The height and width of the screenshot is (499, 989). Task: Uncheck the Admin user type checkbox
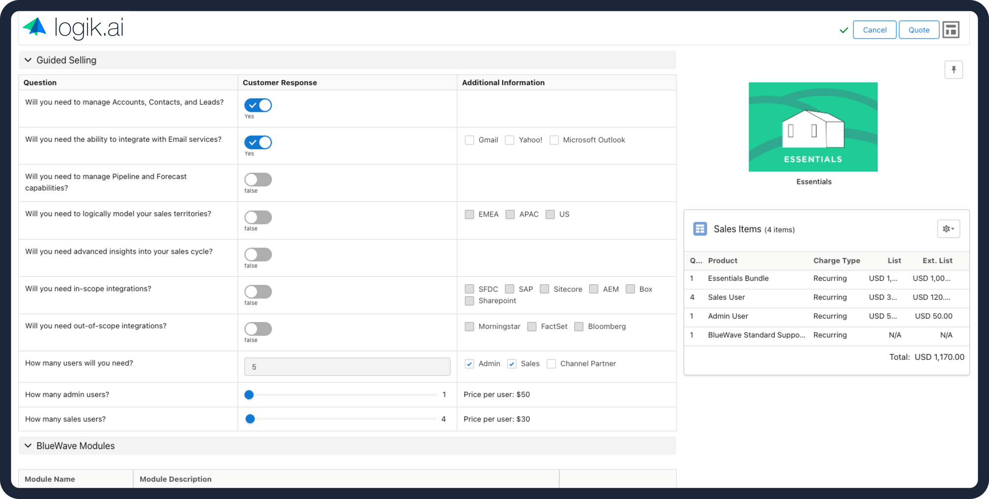pyautogui.click(x=469, y=363)
